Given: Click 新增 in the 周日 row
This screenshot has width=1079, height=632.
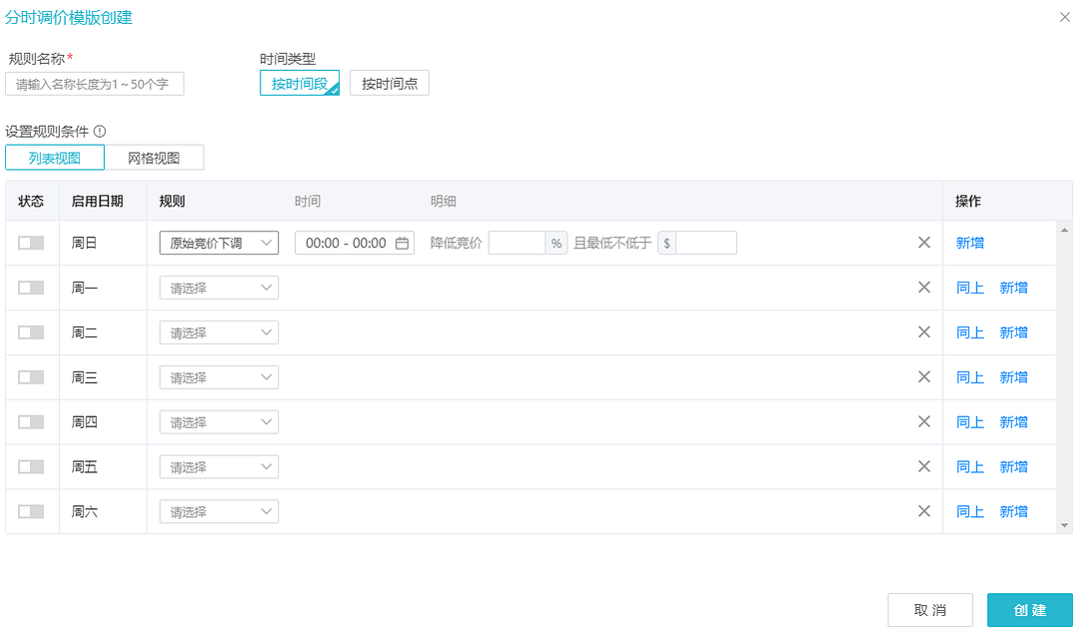Looking at the screenshot, I should (969, 242).
